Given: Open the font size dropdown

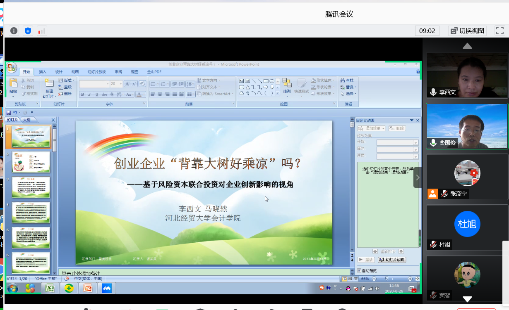Looking at the screenshot, I should click(120, 84).
